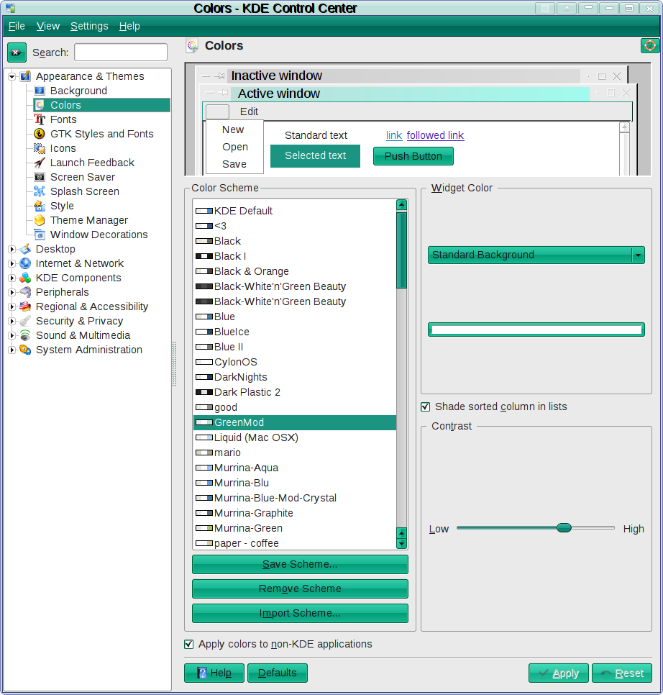Select the Murrina-Graphite color scheme

coord(295,513)
